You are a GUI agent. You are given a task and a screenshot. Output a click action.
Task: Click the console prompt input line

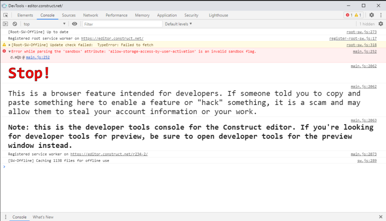(192, 167)
